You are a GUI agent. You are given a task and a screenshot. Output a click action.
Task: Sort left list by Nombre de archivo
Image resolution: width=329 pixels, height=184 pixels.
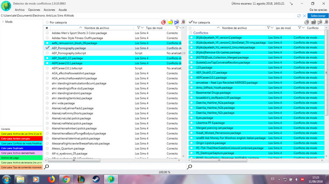[x=97, y=28]
